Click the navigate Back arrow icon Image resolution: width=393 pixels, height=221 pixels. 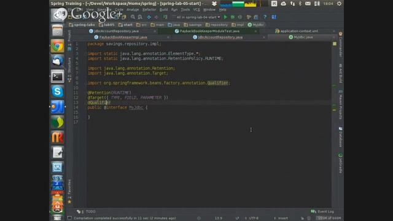click(x=149, y=17)
